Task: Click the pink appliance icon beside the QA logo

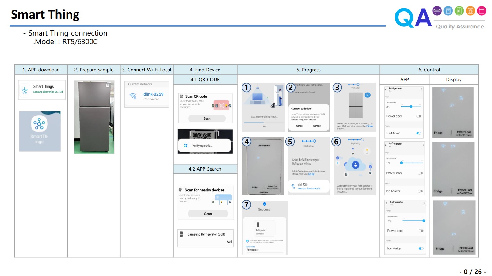Action: [482, 11]
